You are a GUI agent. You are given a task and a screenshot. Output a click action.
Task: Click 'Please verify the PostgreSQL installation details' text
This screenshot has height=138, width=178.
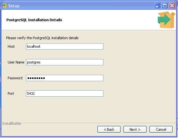[42, 38]
